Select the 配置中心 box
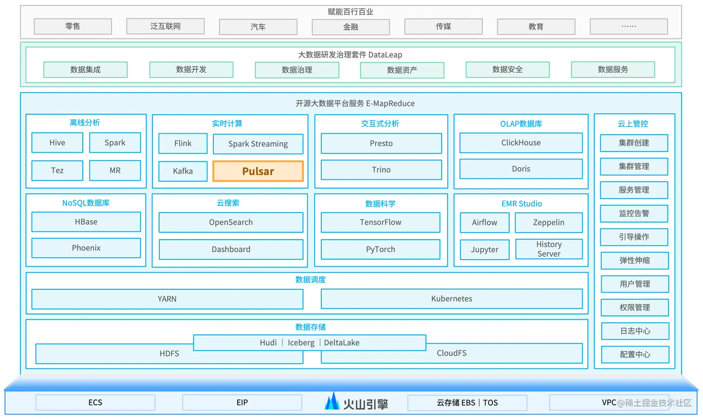703x419 pixels. click(635, 354)
